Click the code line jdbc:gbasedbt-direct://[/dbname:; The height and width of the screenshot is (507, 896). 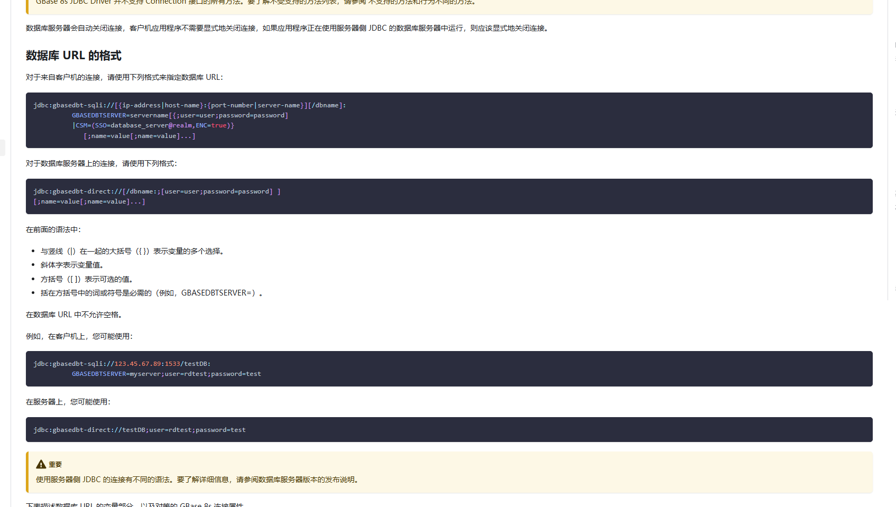(x=157, y=191)
